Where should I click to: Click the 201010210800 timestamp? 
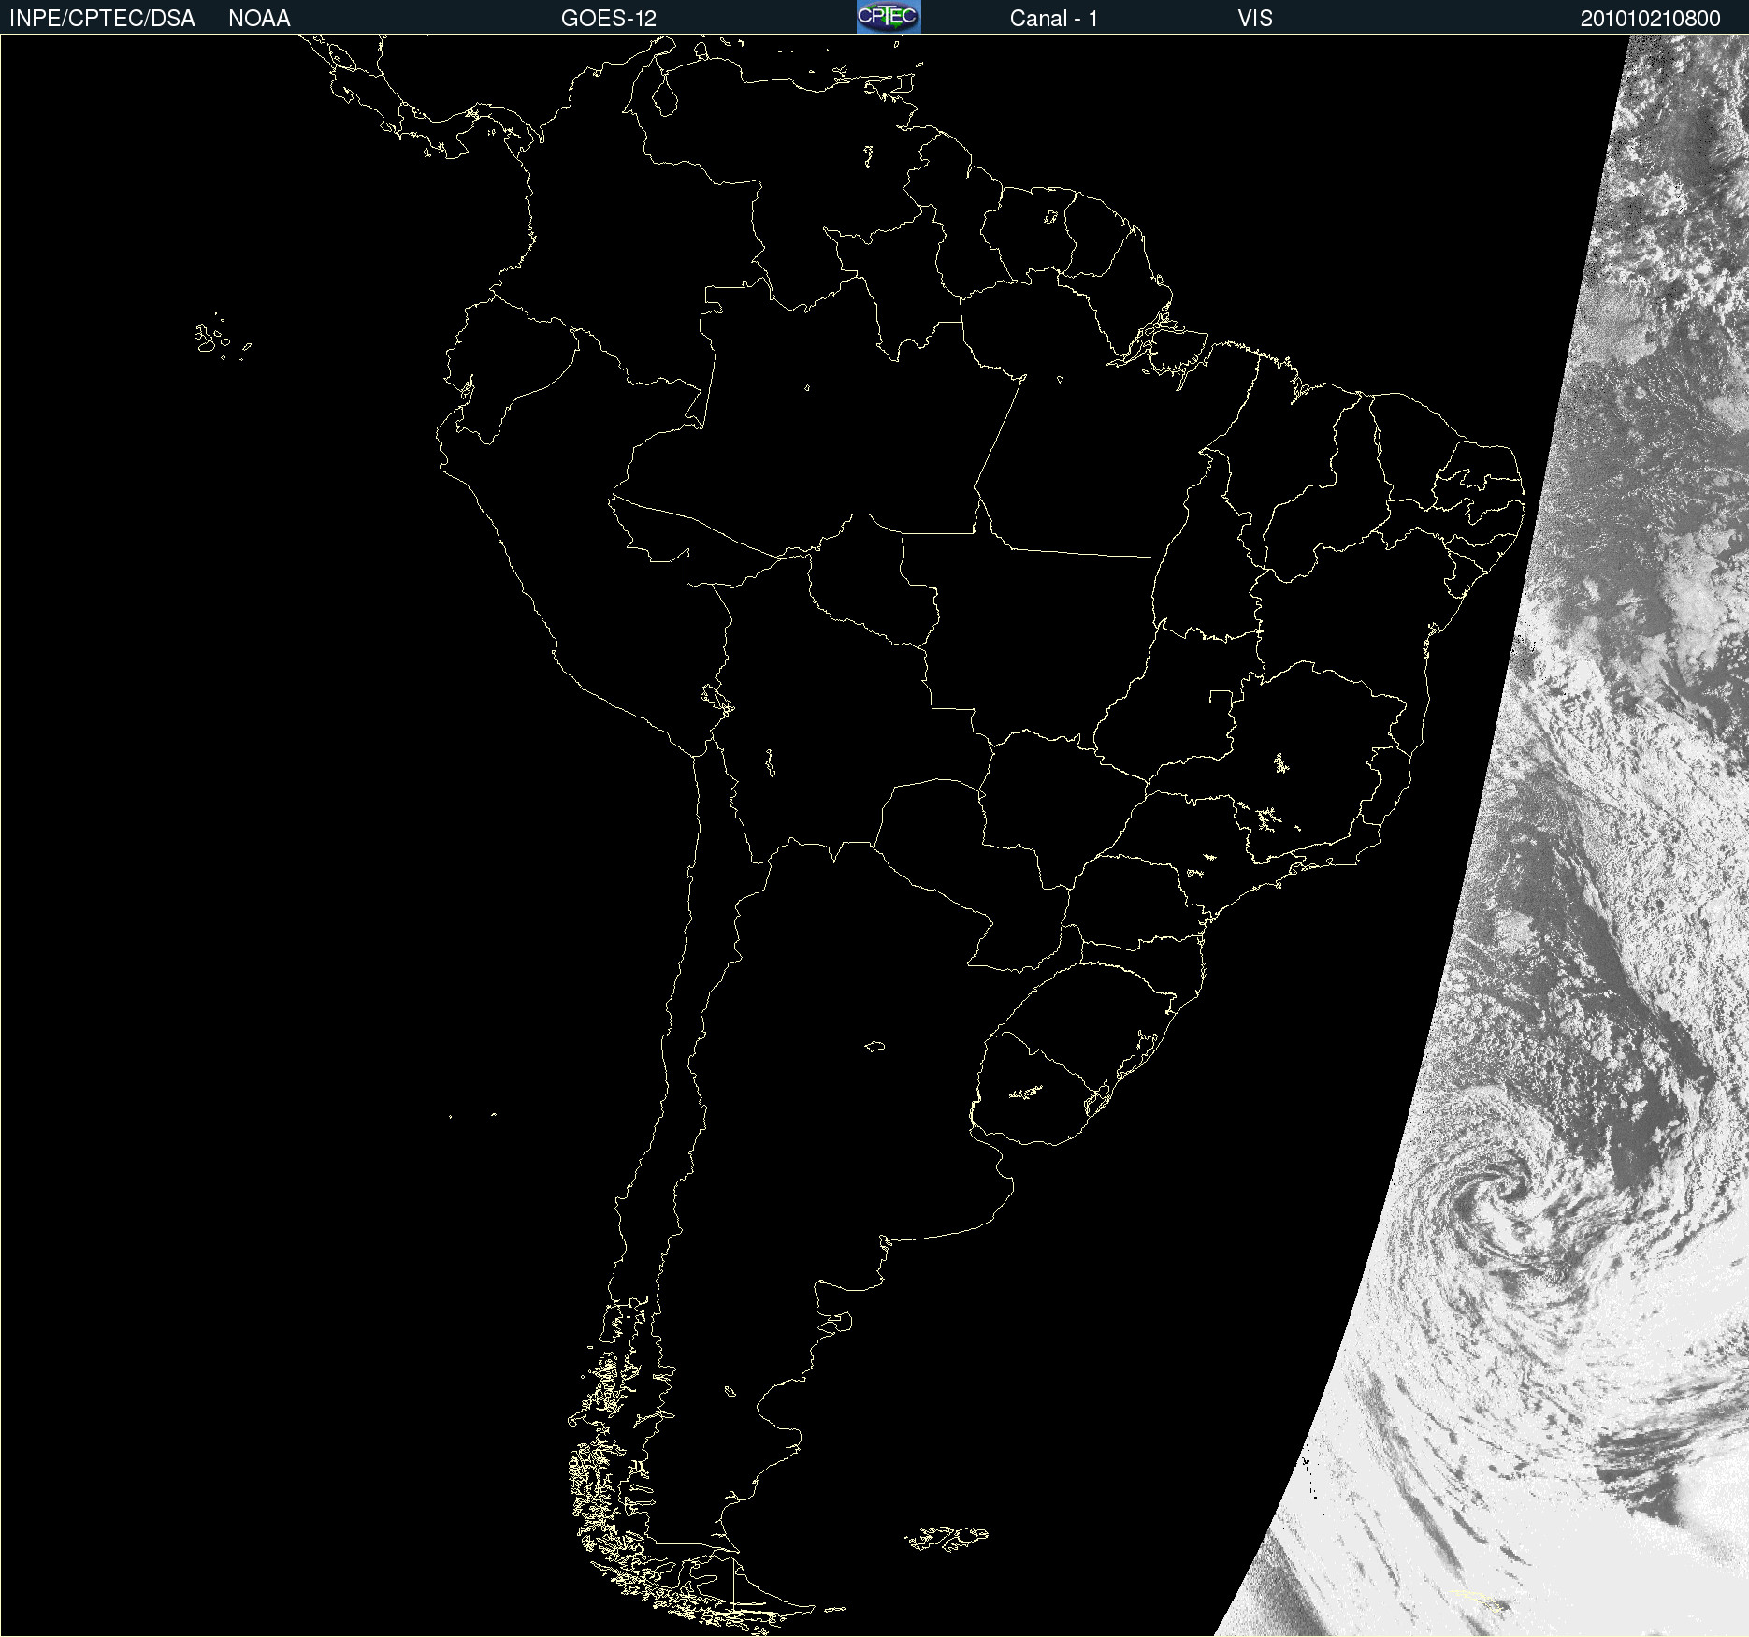[x=1651, y=19]
